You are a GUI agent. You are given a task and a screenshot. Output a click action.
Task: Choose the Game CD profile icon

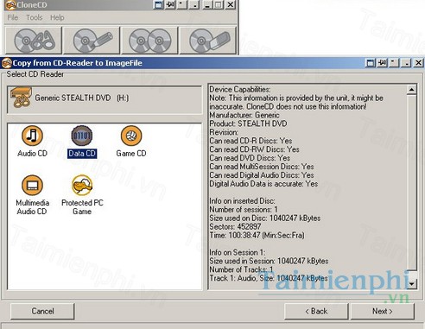[x=131, y=136]
